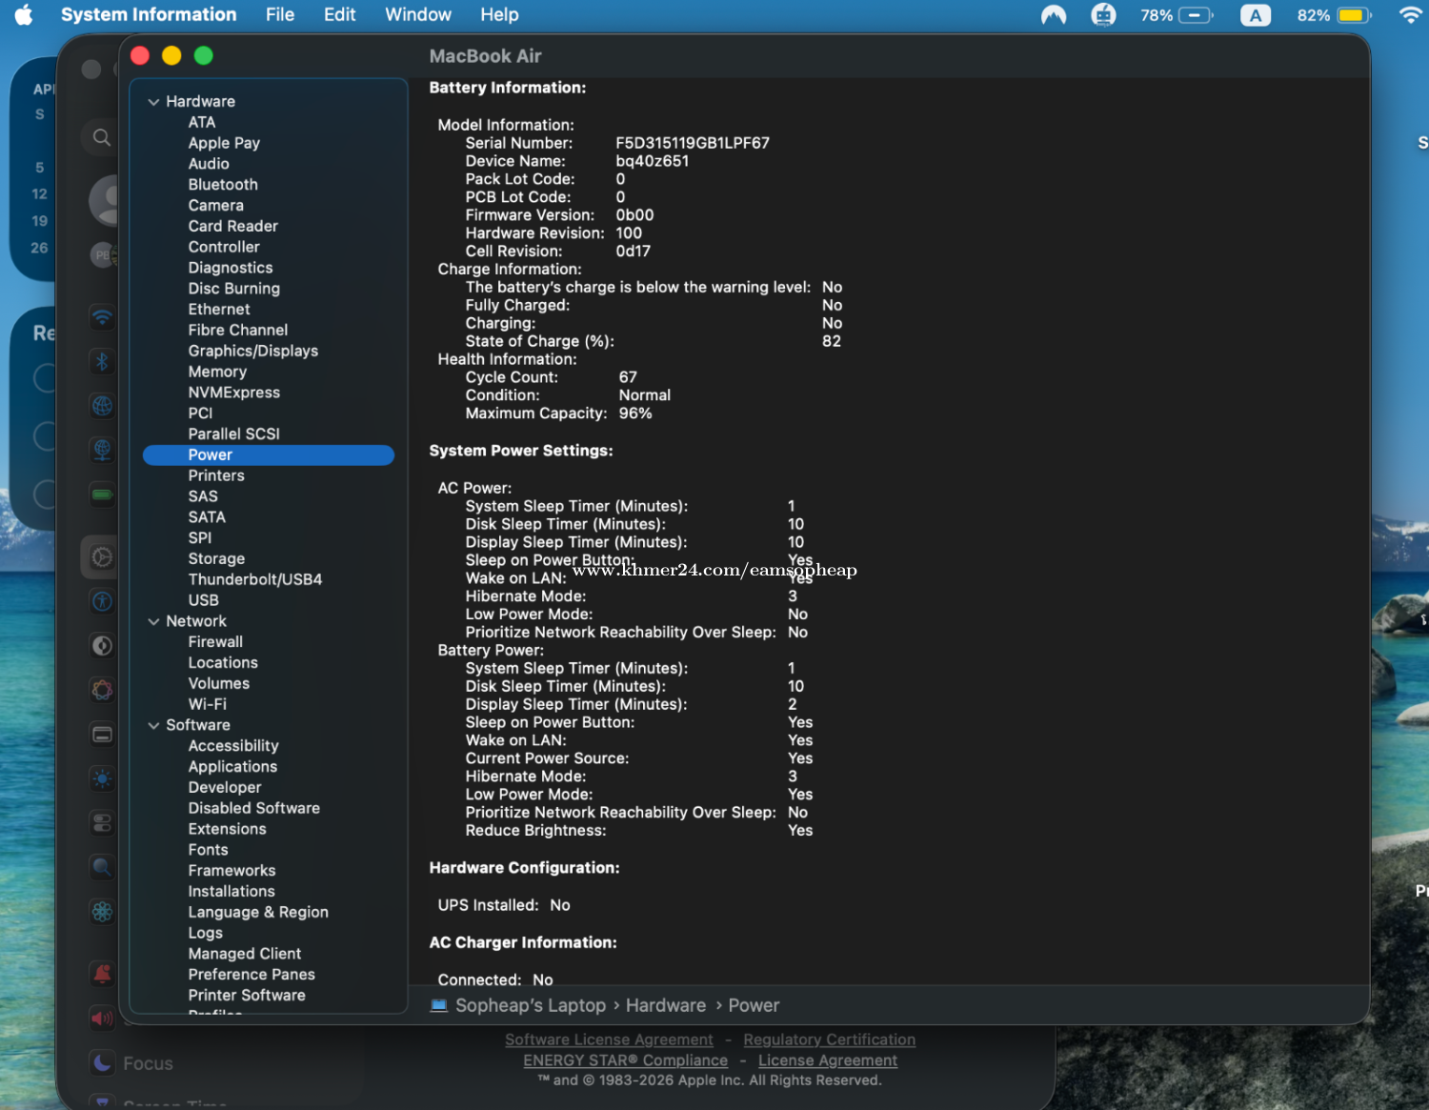This screenshot has width=1429, height=1110.
Task: Open the Wi-Fi status menu bar icon
Action: (x=1411, y=15)
